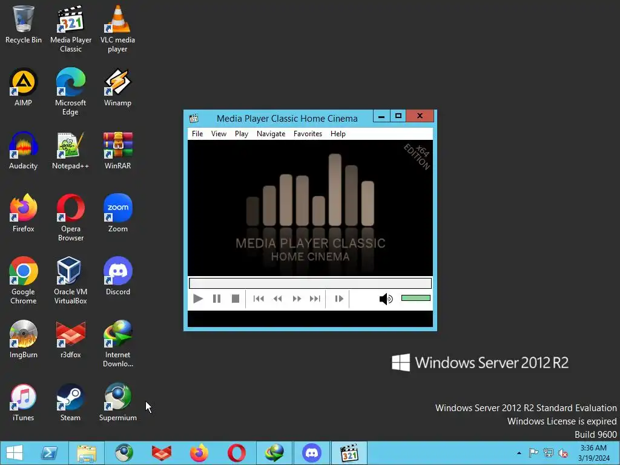Click the Stop button in the player

pos(236,298)
